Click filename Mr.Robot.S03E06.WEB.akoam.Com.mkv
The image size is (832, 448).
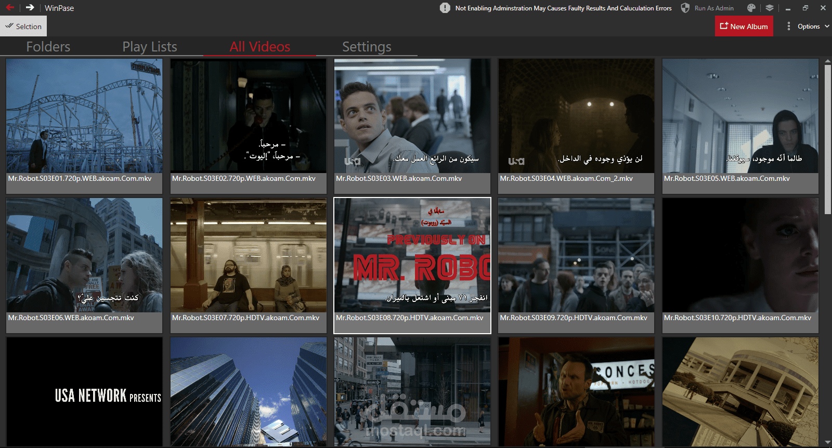tap(71, 318)
